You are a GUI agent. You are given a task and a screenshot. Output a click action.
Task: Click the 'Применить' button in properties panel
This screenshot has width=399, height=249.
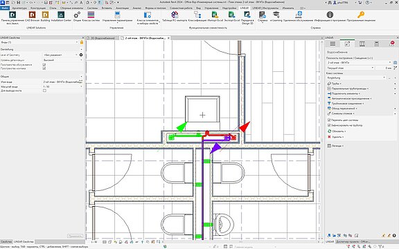pos(75,236)
